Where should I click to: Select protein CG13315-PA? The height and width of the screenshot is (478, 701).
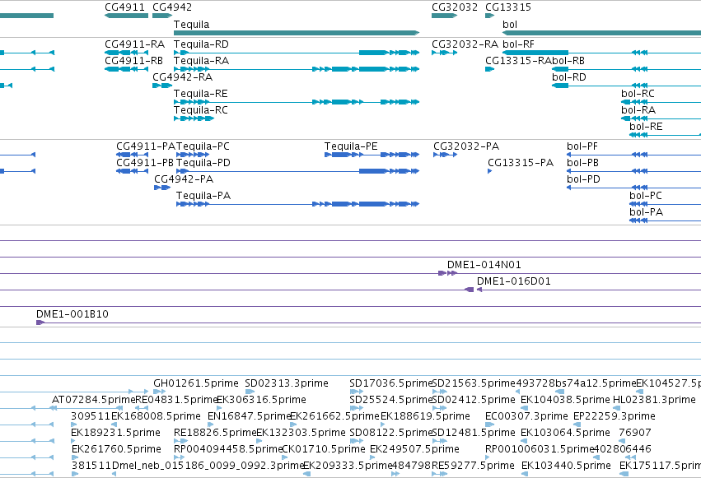(x=489, y=171)
